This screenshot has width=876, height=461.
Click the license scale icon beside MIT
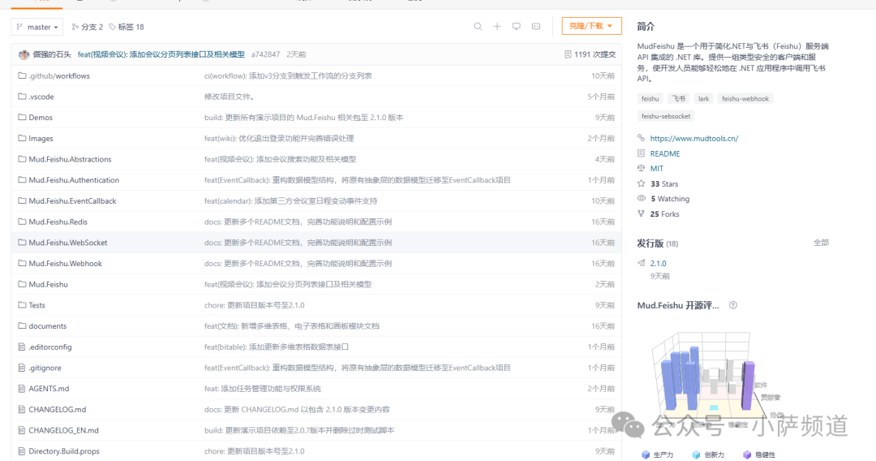pos(641,168)
